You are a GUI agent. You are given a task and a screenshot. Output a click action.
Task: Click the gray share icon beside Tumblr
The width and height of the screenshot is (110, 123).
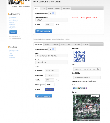tap(82, 88)
